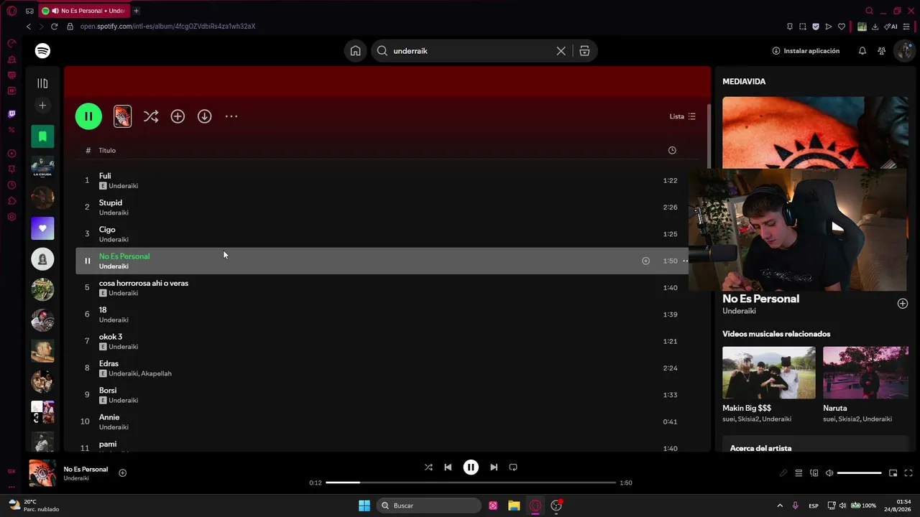Toggle repeat mode
Screen dimensions: 920x517
click(x=513, y=467)
